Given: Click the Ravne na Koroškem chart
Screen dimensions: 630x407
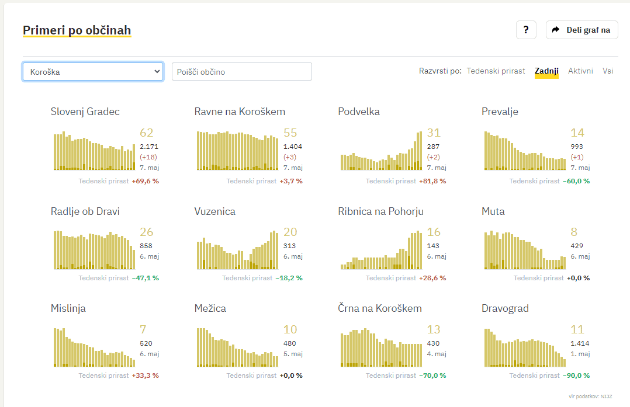Looking at the screenshot, I should click(238, 151).
